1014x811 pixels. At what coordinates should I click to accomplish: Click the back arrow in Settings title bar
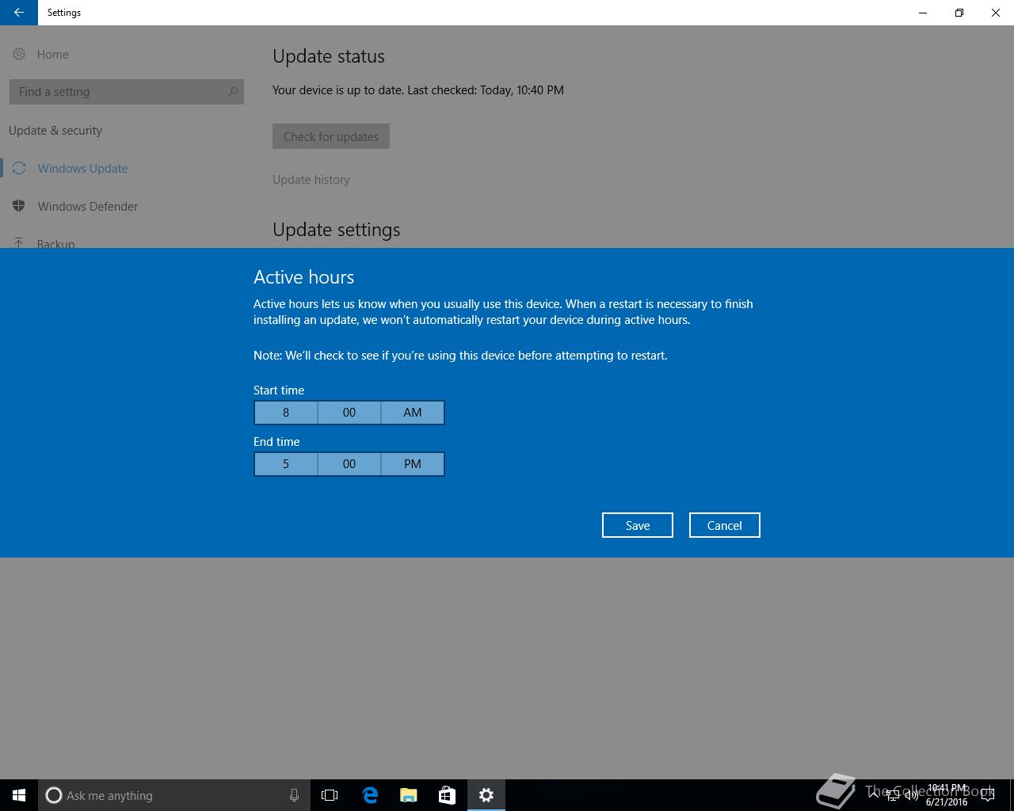[18, 13]
